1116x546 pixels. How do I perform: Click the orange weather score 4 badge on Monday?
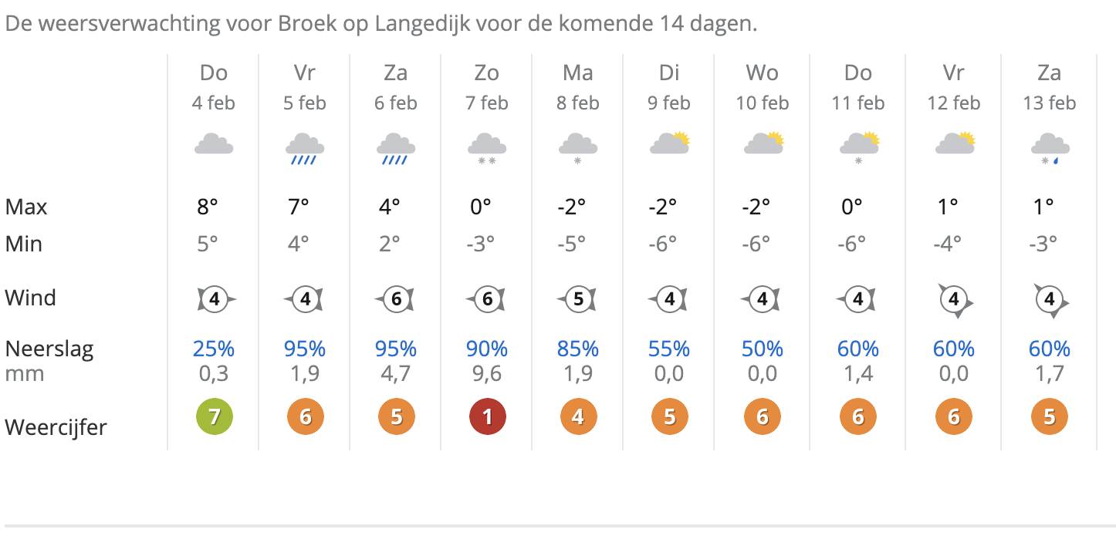pos(579,417)
